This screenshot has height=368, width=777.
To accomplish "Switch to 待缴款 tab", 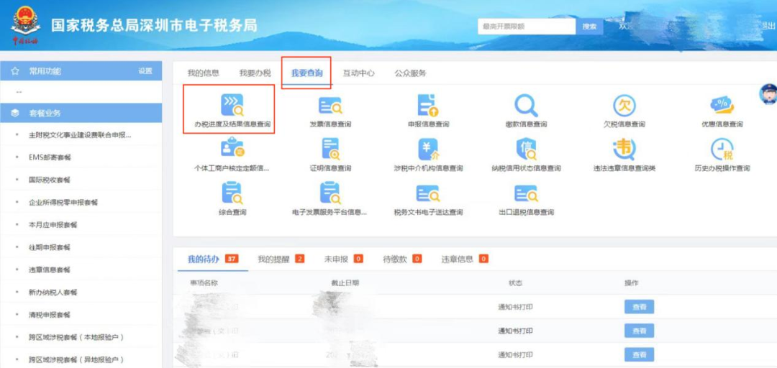I will click(x=395, y=259).
